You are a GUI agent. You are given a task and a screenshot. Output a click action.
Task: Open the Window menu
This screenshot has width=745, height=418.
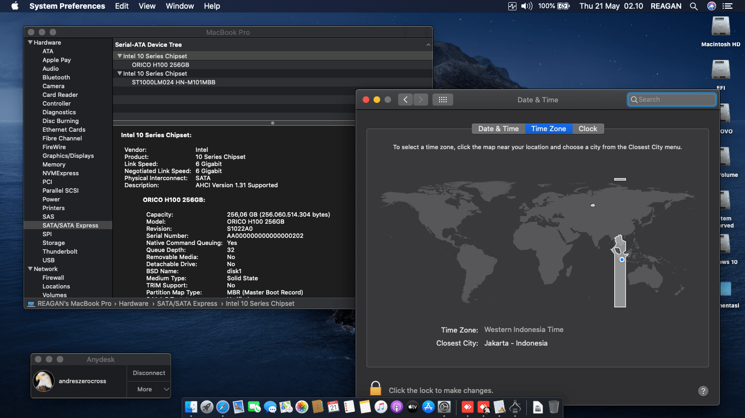[x=180, y=6]
